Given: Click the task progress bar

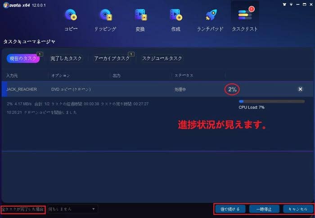Looking at the screenshot, I should [272, 101].
